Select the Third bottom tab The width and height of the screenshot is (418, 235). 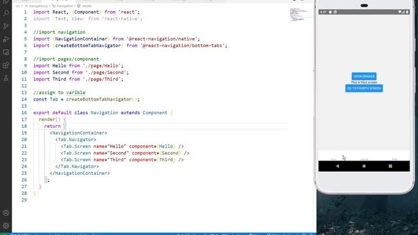[x=394, y=159]
